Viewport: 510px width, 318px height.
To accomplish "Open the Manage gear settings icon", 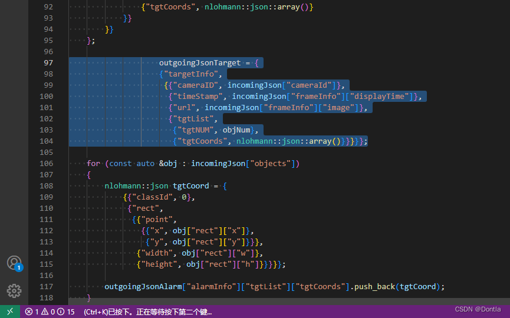I will pyautogui.click(x=14, y=291).
